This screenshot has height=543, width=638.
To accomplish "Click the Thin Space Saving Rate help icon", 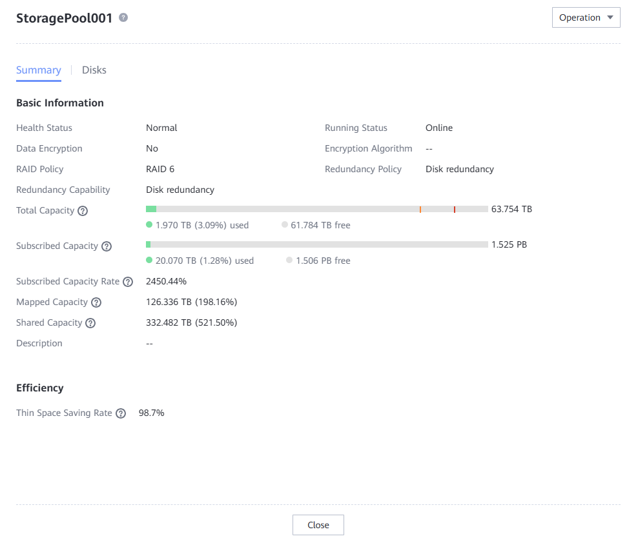I will click(121, 413).
